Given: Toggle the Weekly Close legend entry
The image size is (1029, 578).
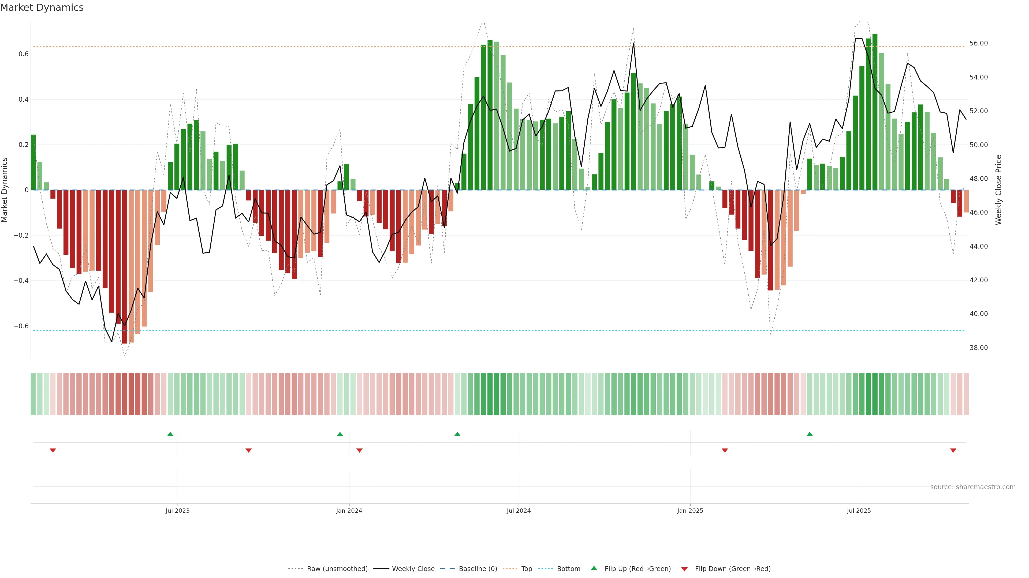Looking at the screenshot, I should pos(413,569).
